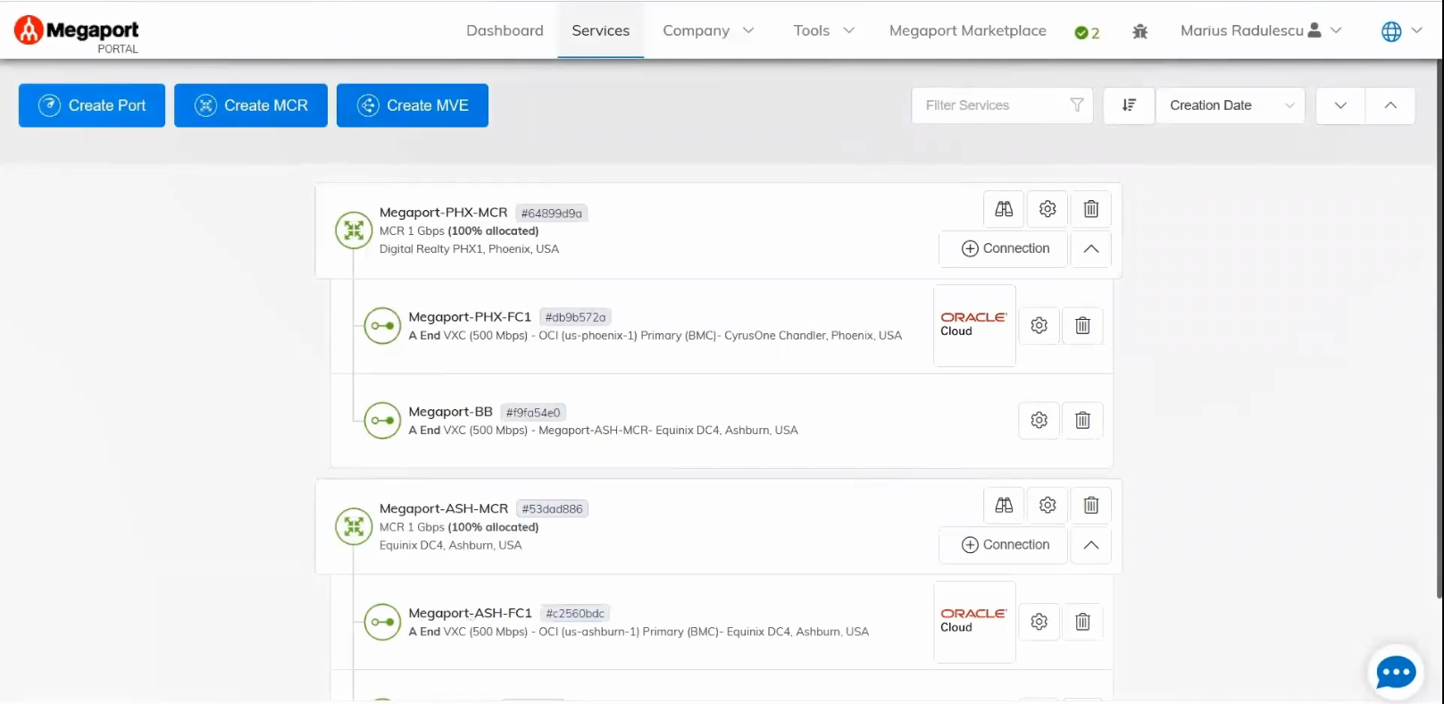
Task: Click the Megaport-PHX-MCR binoculars icon
Action: click(x=1004, y=209)
